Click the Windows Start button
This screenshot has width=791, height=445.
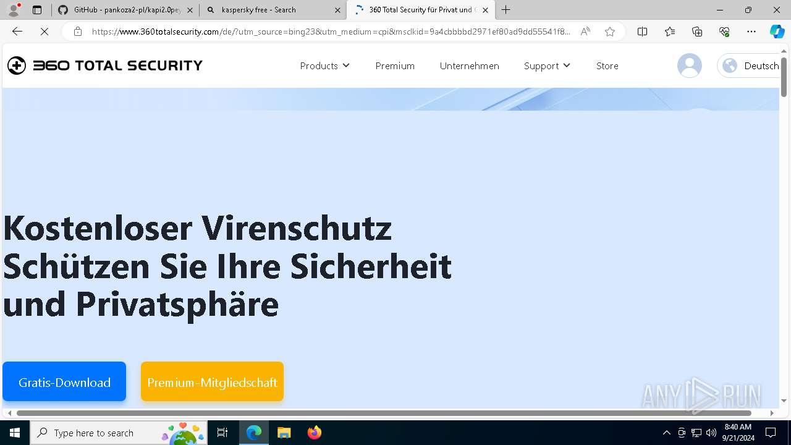15,433
